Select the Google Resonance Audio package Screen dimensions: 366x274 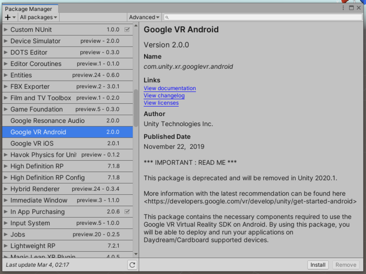pyautogui.click(x=67, y=120)
